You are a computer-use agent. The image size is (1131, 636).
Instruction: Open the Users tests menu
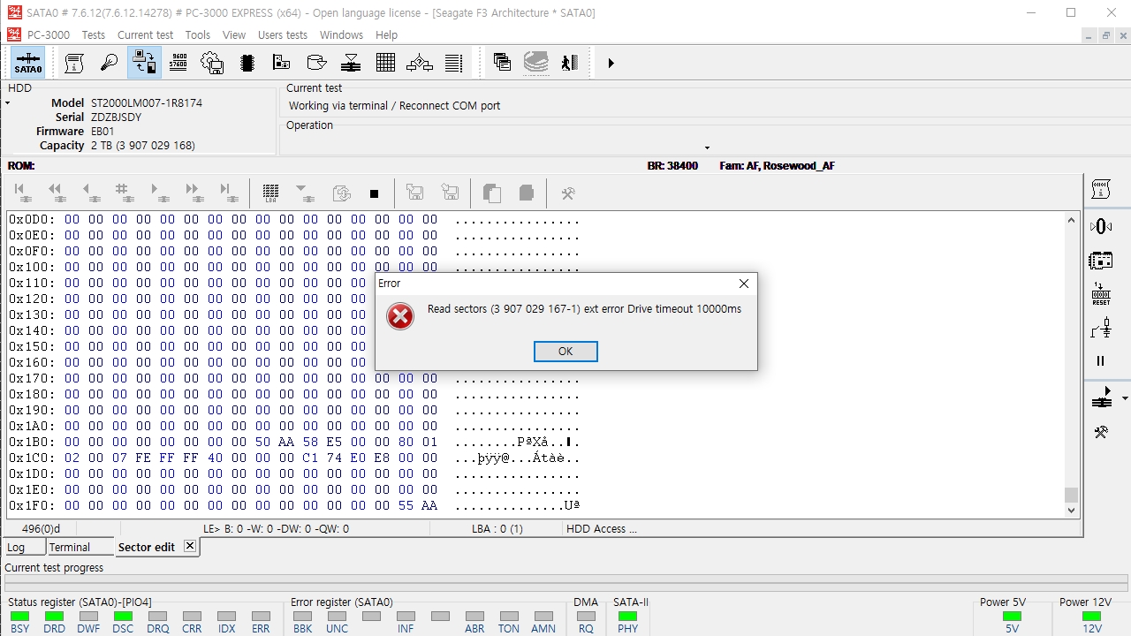tap(283, 35)
